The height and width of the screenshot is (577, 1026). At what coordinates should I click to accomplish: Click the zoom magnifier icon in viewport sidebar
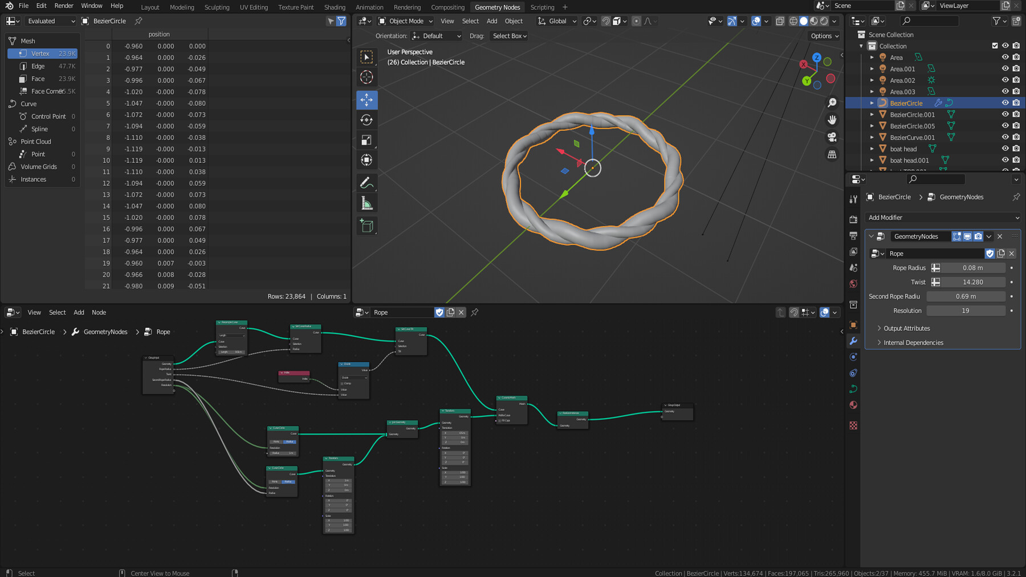(832, 102)
